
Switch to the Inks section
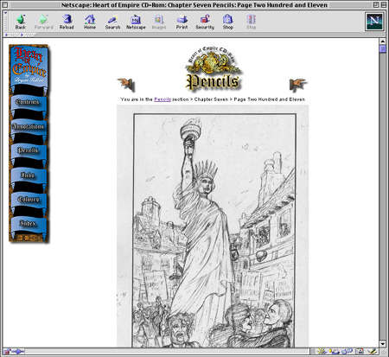tap(28, 175)
